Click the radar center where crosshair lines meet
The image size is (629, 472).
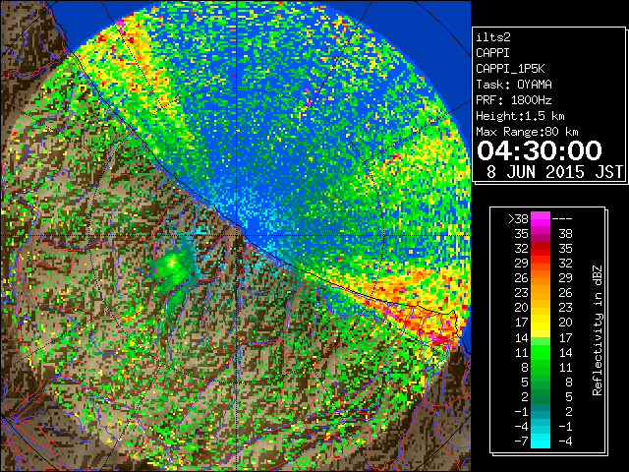tap(237, 235)
